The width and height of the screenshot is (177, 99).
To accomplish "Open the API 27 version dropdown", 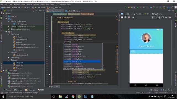I will click(147, 14).
